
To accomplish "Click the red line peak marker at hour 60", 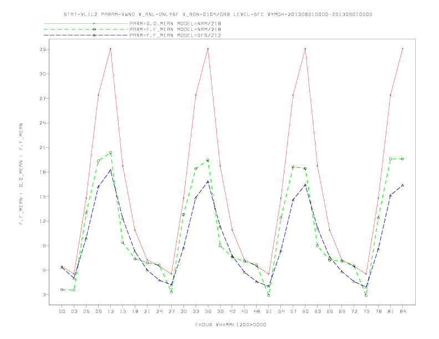I will pos(305,49).
